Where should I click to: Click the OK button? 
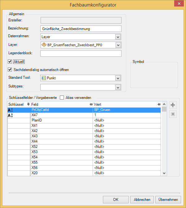116,200
